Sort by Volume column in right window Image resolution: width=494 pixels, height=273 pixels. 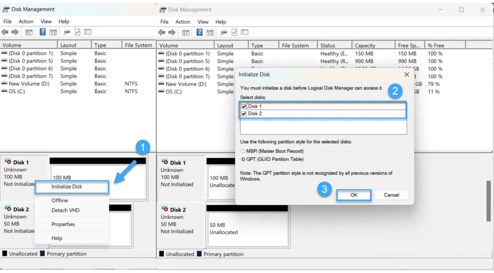pos(186,45)
